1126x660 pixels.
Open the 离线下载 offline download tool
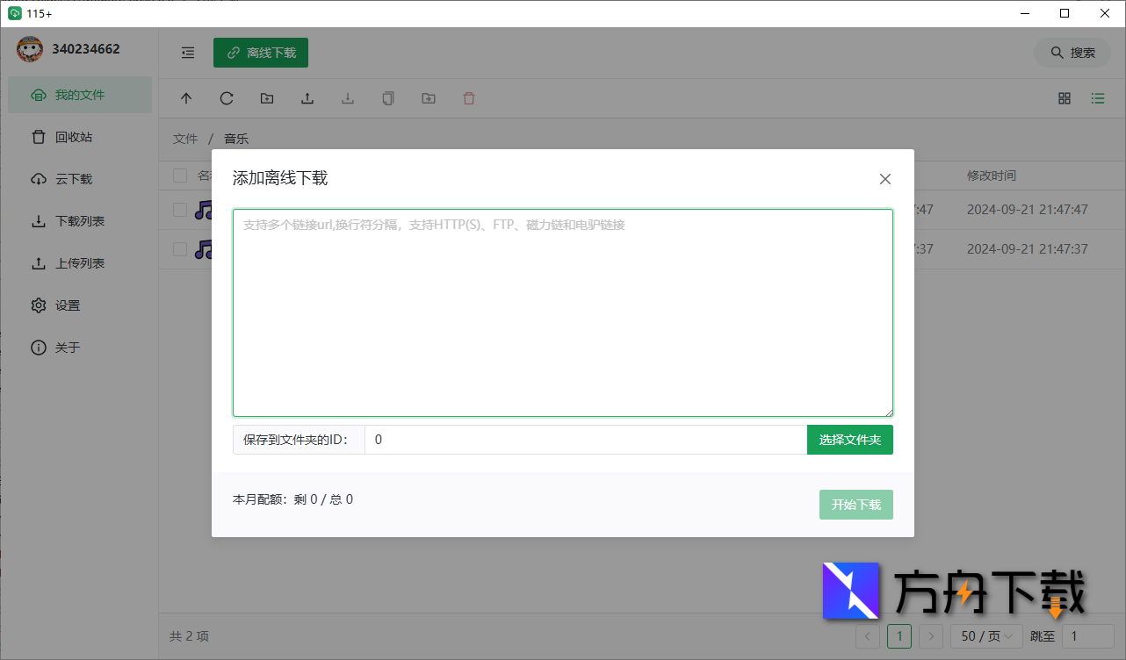point(260,53)
